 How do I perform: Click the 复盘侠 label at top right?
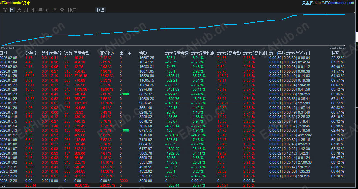308,3
